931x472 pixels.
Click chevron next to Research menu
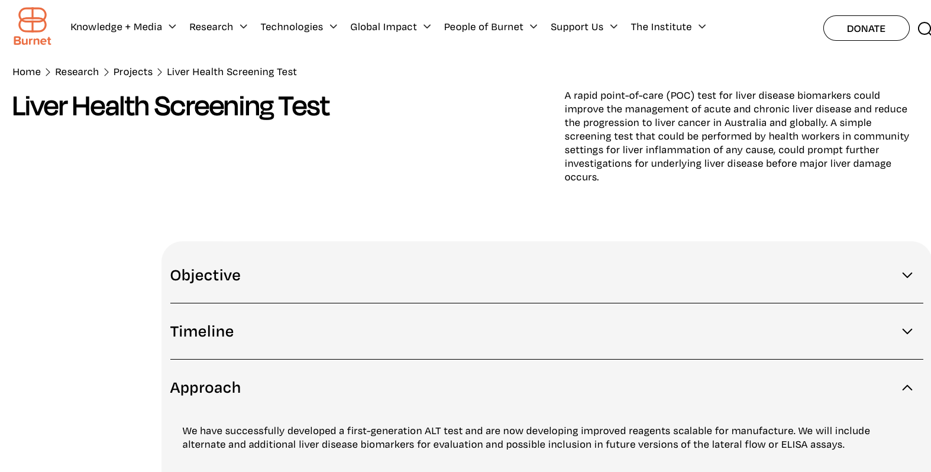pos(244,27)
